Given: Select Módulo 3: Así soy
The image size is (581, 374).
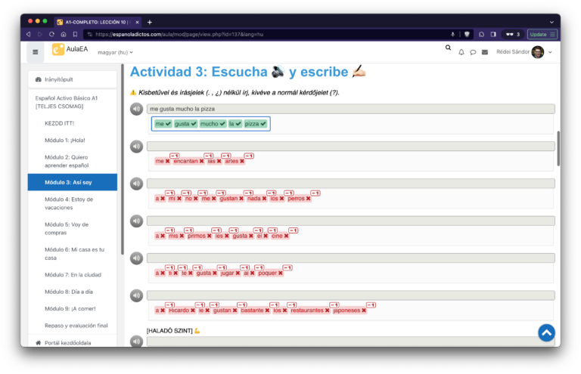Looking at the screenshot, I should click(x=73, y=182).
